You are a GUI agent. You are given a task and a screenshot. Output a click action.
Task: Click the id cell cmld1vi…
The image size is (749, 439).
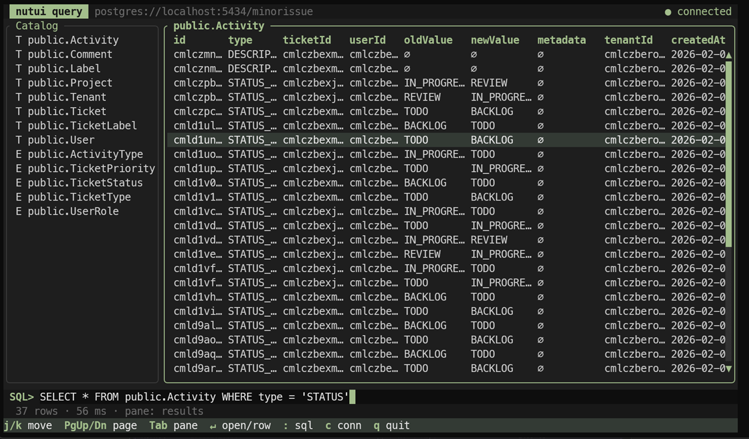[198, 312]
